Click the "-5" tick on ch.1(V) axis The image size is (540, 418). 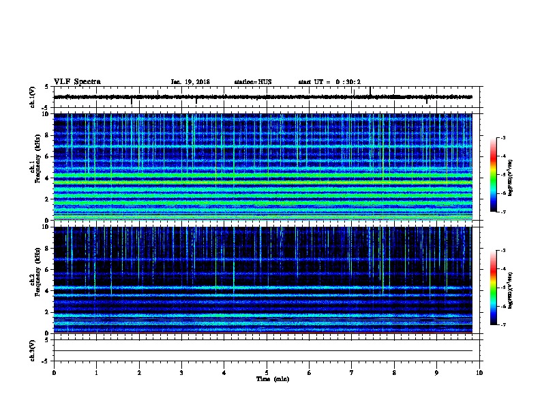point(46,108)
